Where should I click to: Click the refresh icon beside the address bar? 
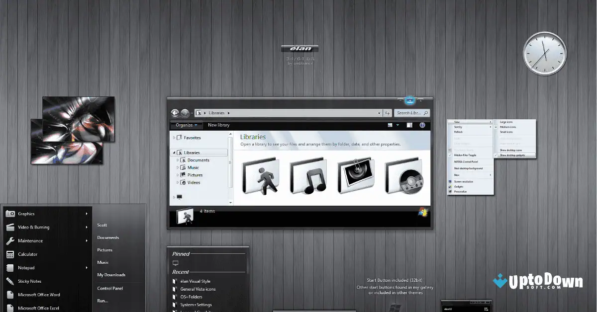[388, 113]
